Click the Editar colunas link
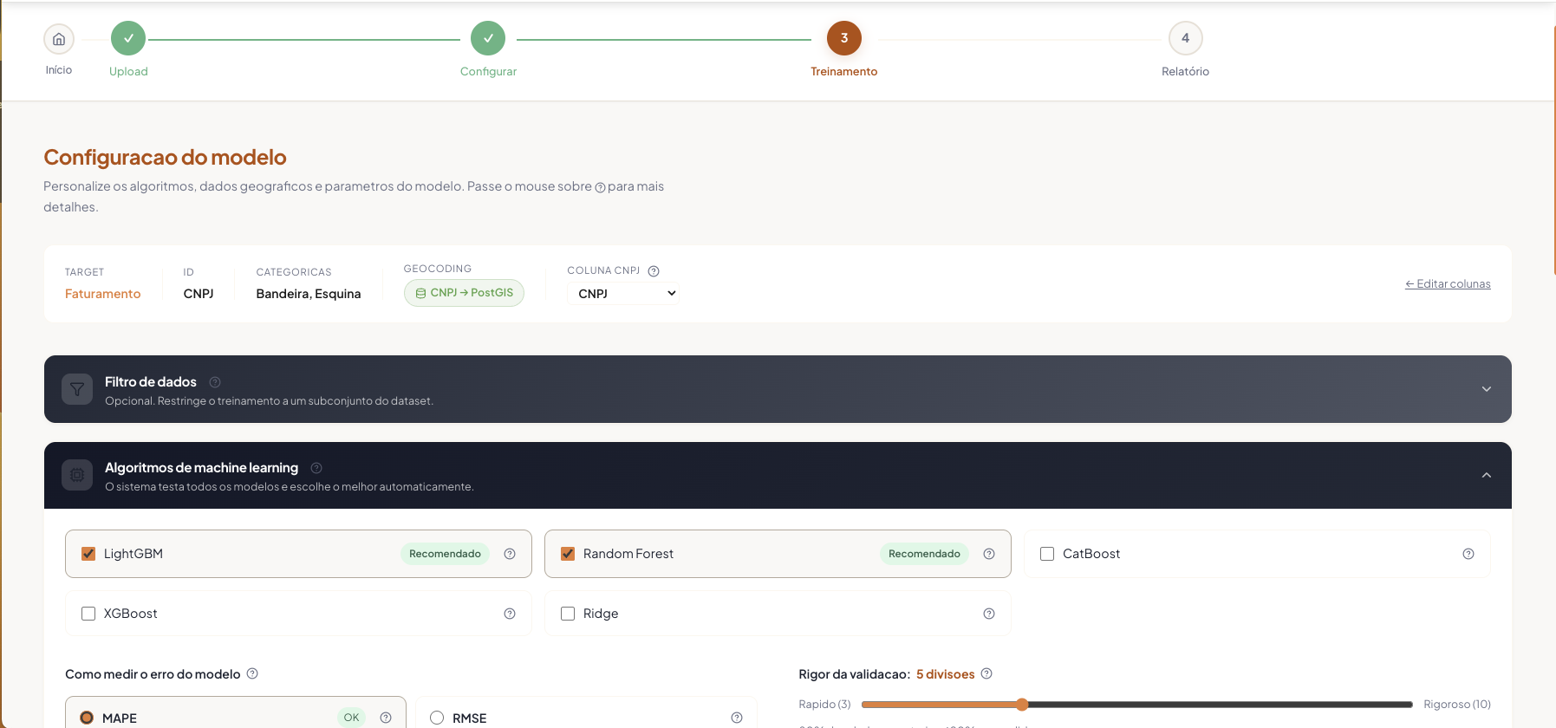Image resolution: width=1556 pixels, height=728 pixels. [x=1448, y=284]
